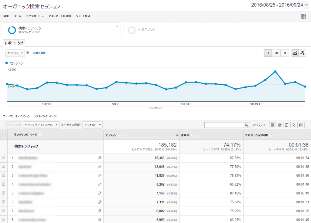Select the comparison view icon
This screenshot has height=223, width=311.
(294, 125)
